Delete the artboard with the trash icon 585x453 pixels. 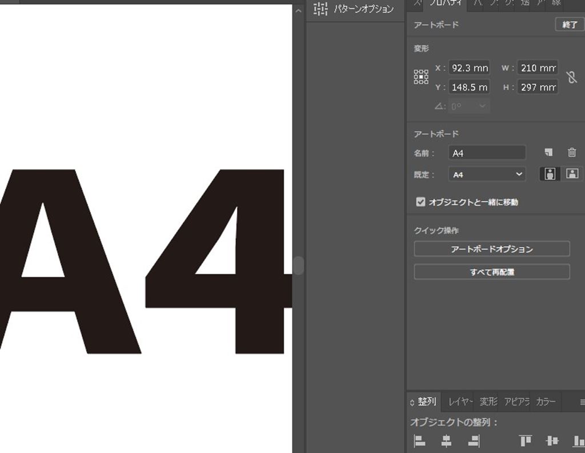click(x=572, y=153)
